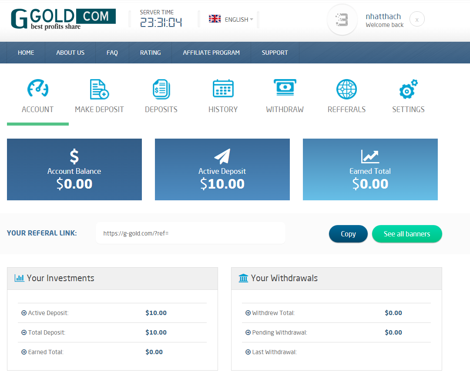
Task: Select the MAKE DEPOSIT tab label
Action: pos(99,110)
